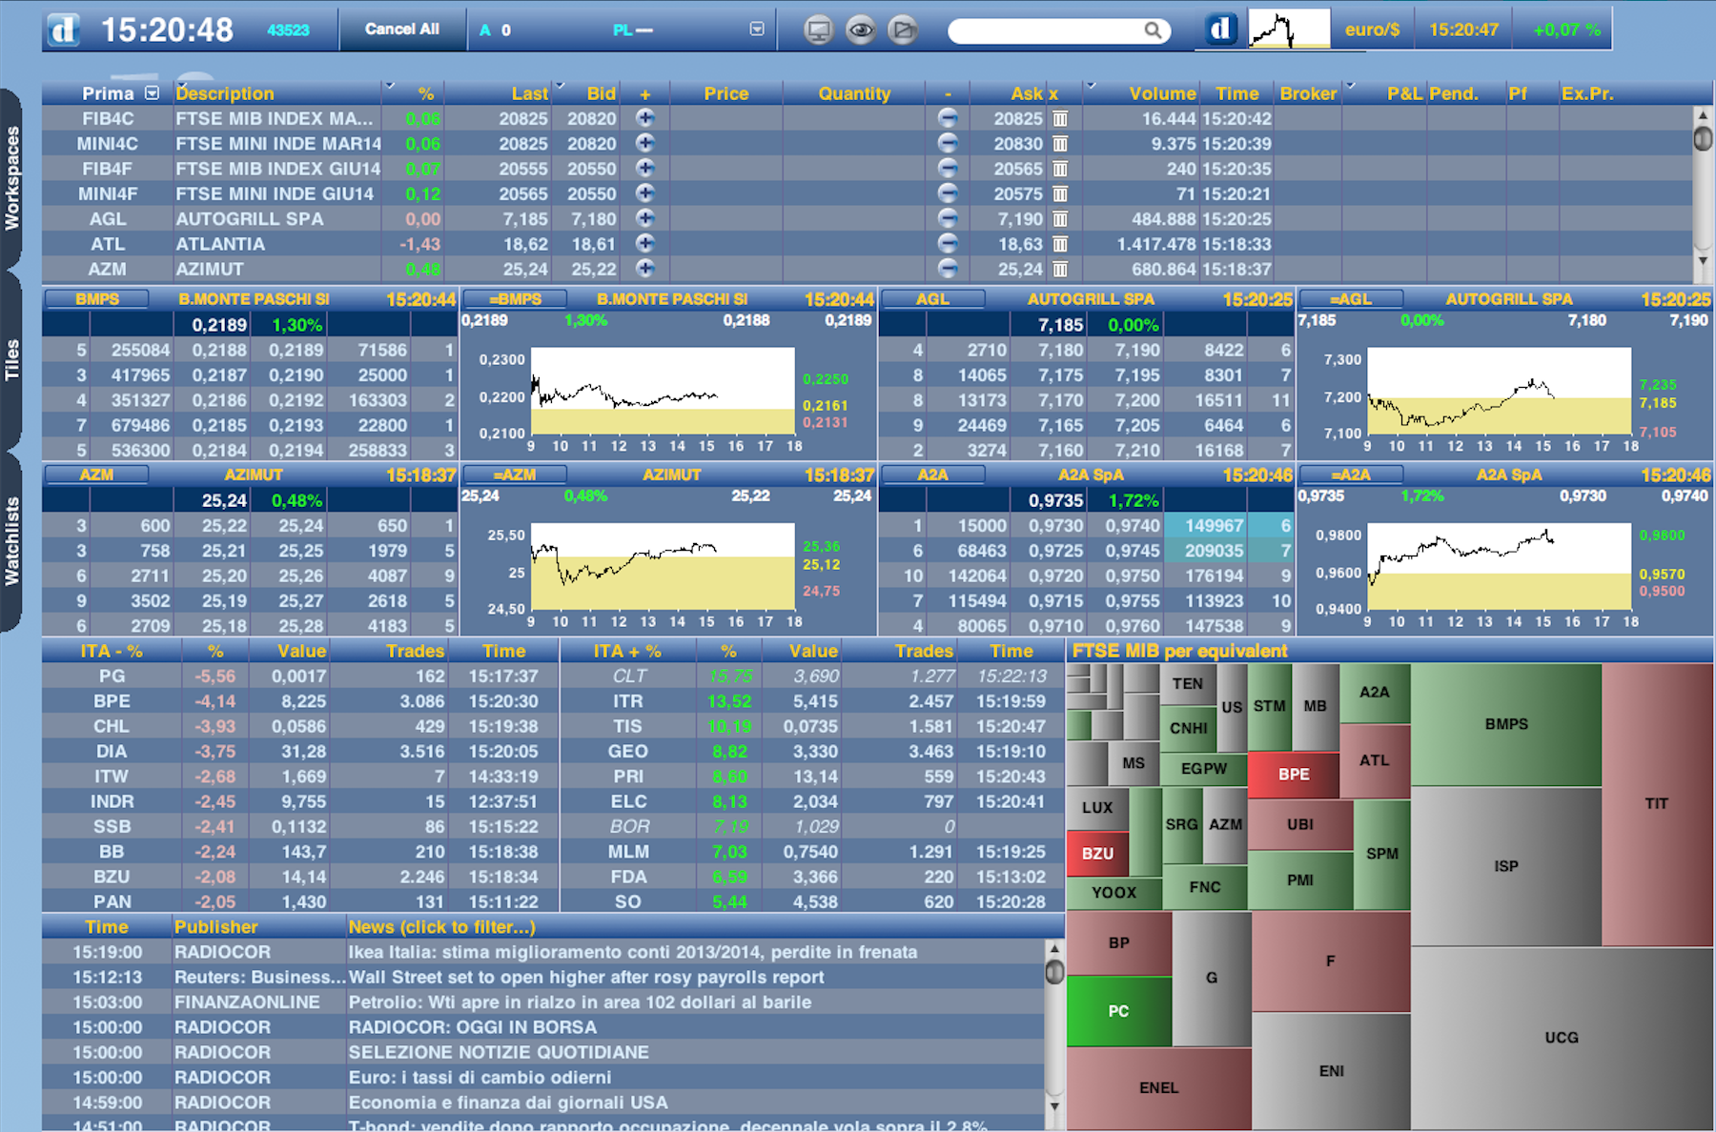Click the trash icon in MINI4F row
The height and width of the screenshot is (1132, 1716).
tap(1060, 194)
